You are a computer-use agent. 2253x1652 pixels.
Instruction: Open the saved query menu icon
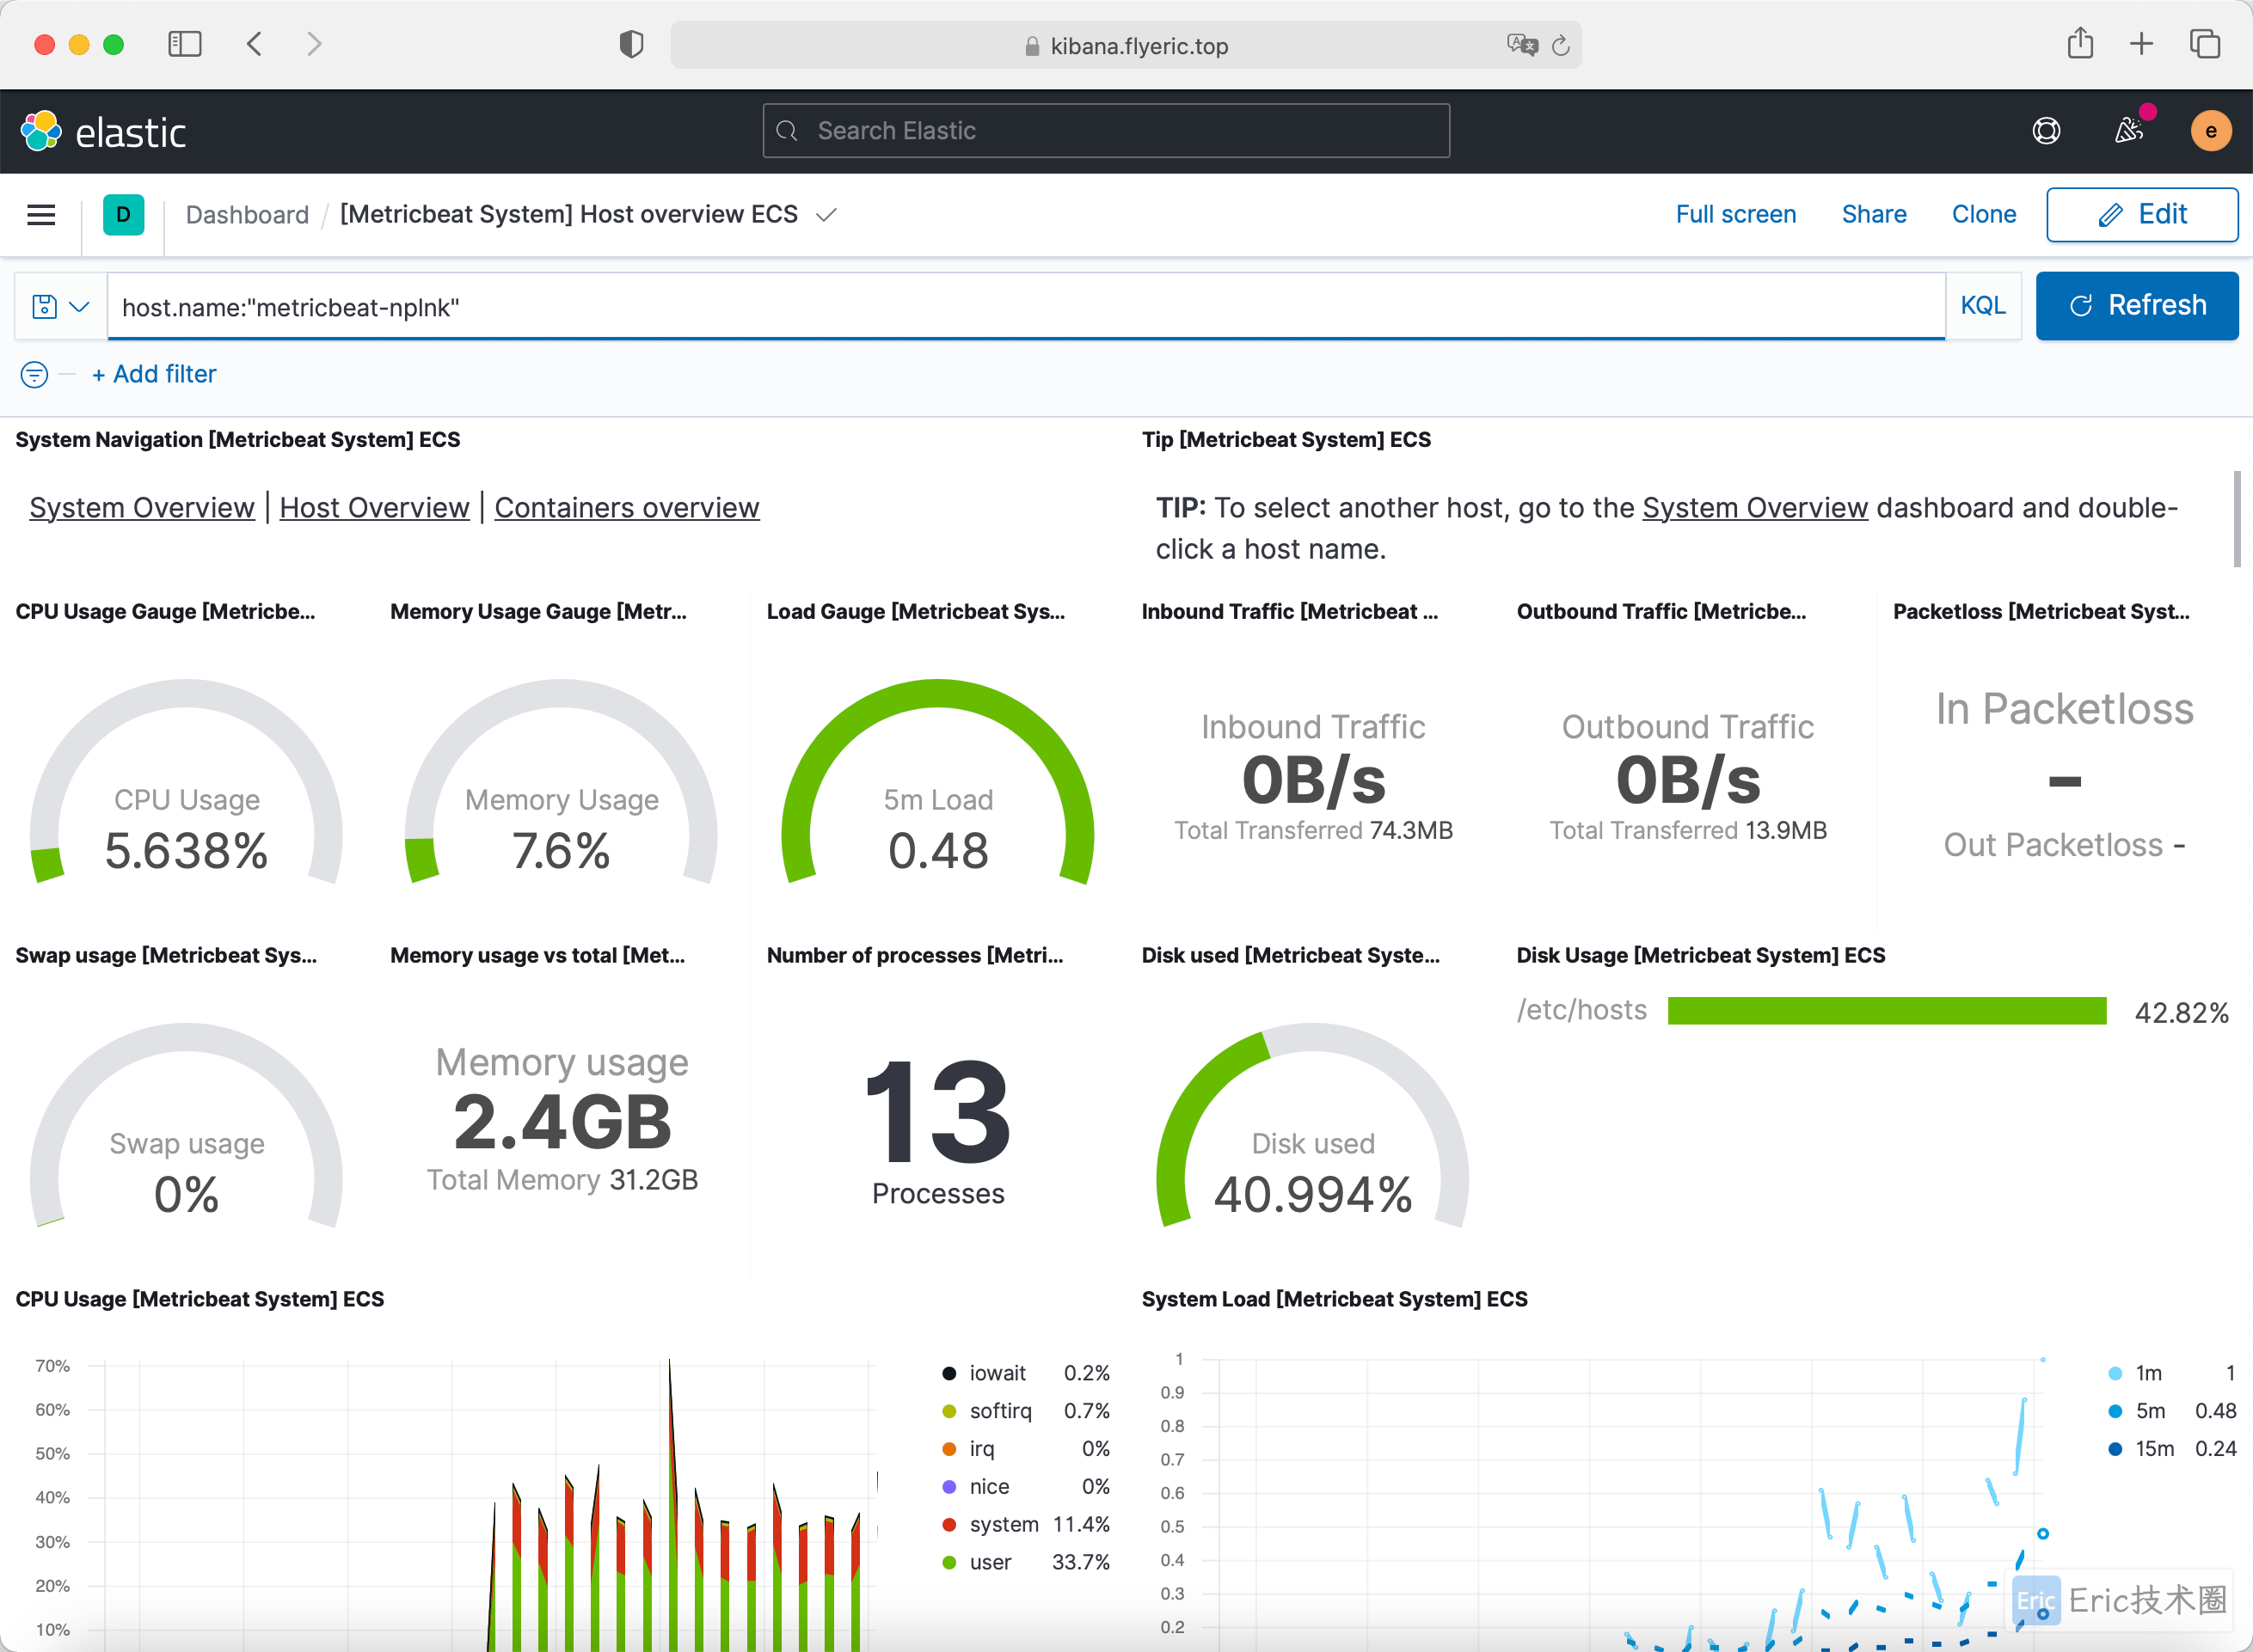[61, 307]
